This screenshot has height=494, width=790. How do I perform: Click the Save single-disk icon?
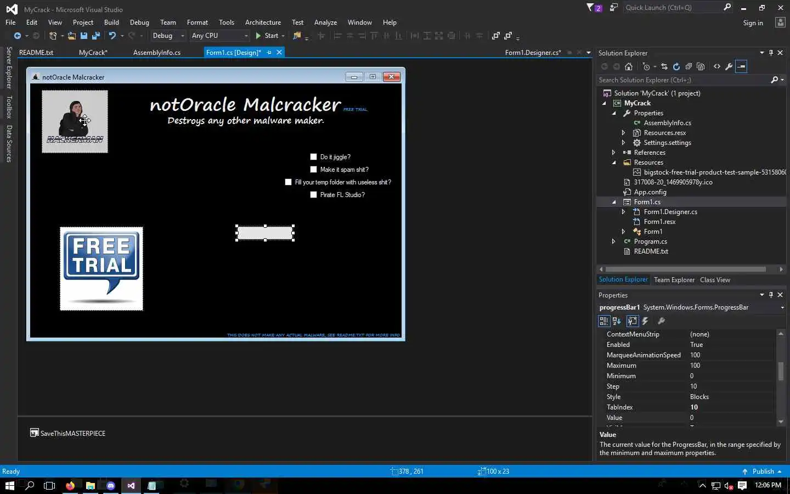(84, 36)
